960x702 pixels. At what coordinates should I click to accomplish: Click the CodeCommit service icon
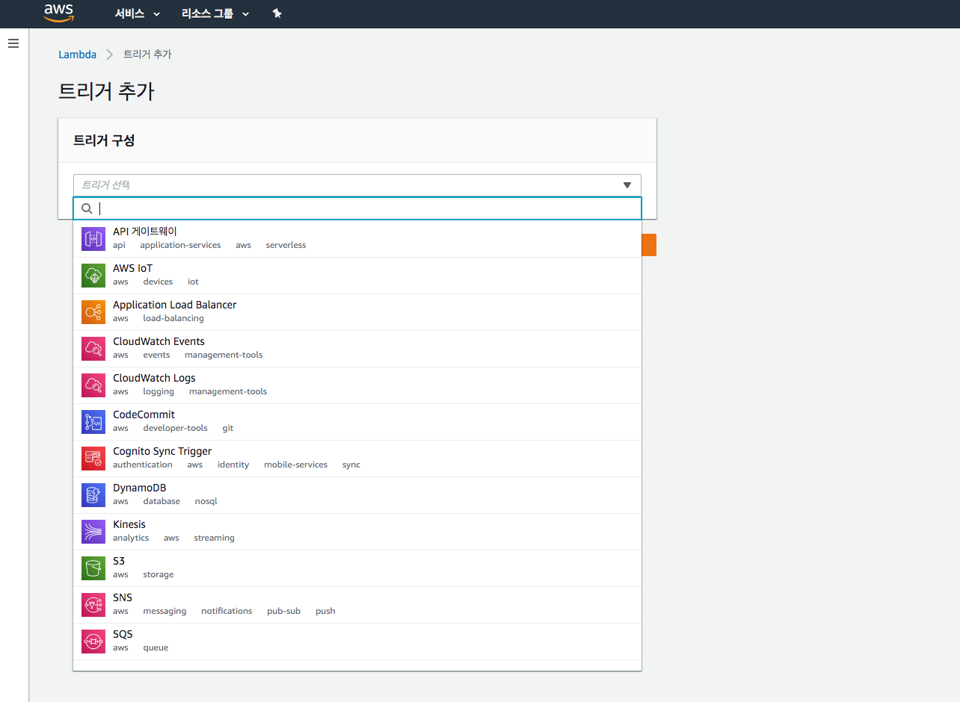tap(93, 422)
